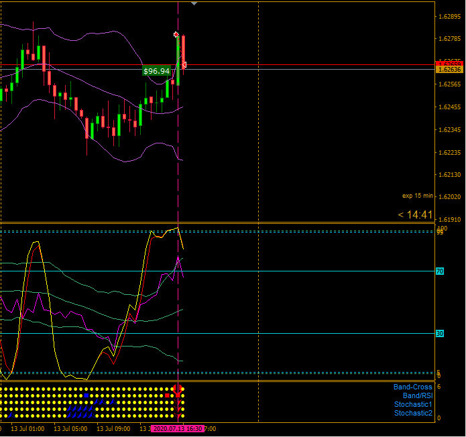Screen dimensions: 466x437
Task: Click the gold 1.62636 price label
Action: [x=449, y=70]
